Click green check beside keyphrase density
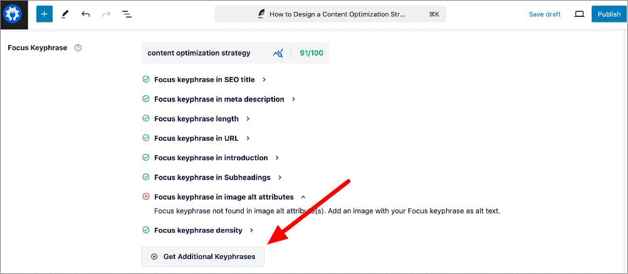 (x=146, y=230)
